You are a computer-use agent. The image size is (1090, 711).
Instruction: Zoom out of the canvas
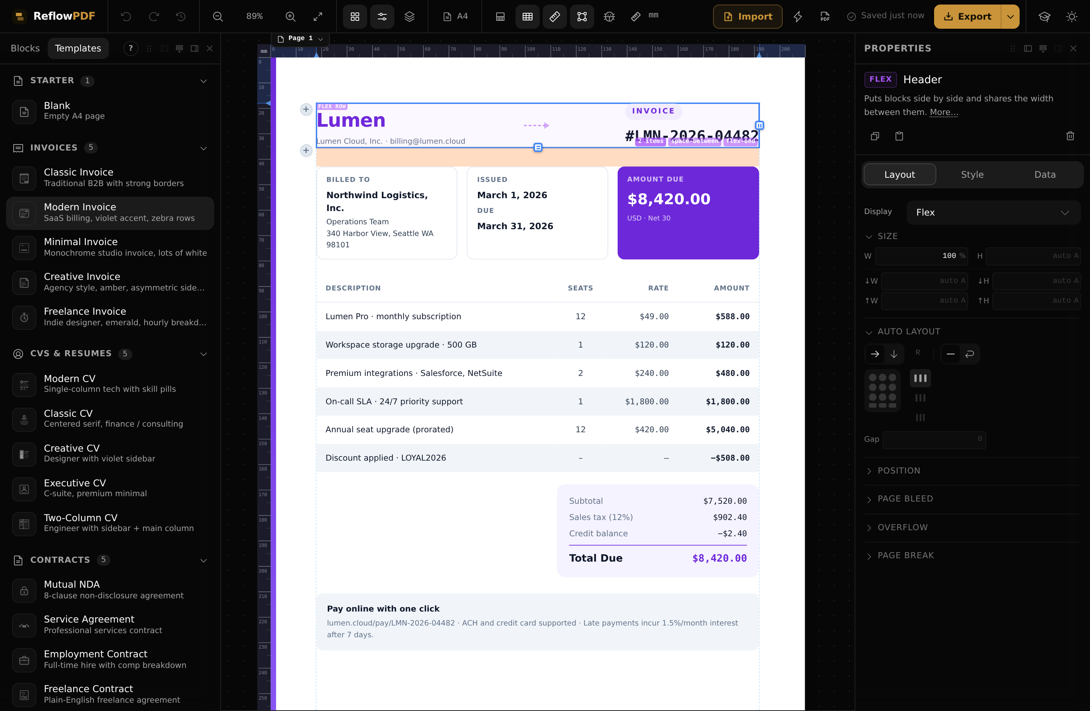[218, 17]
